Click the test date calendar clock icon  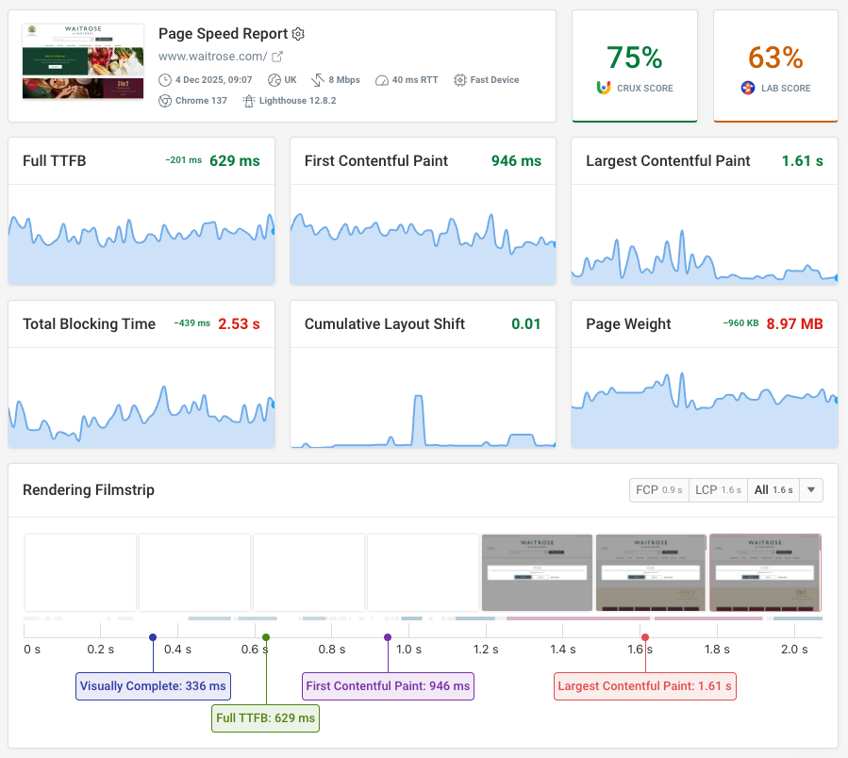[166, 80]
